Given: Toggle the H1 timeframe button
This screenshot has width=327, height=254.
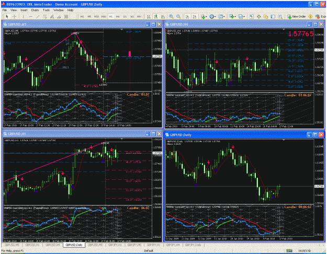Looking at the screenshot, I should (111, 16).
